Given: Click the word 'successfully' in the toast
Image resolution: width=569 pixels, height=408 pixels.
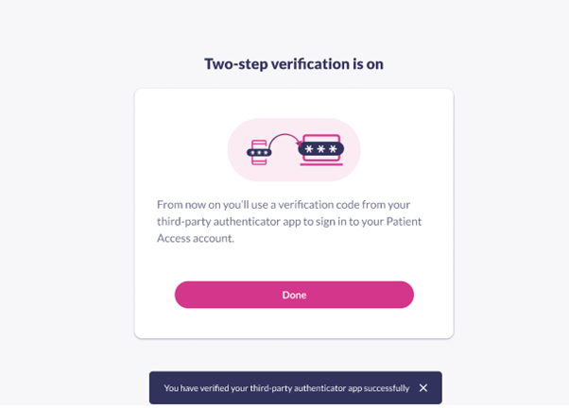Looking at the screenshot, I should click(x=387, y=388).
